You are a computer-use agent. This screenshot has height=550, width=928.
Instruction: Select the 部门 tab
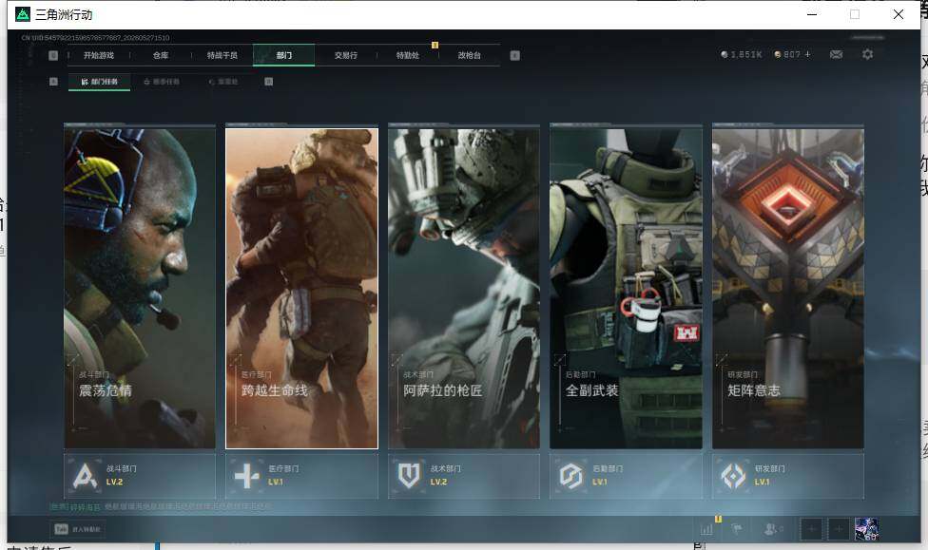[x=284, y=55]
